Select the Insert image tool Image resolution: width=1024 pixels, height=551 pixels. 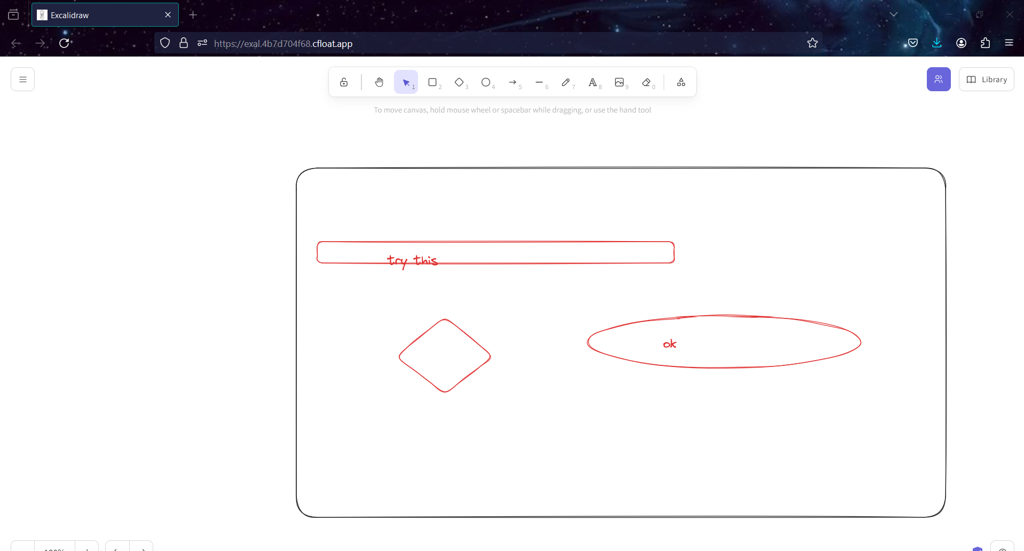coord(619,82)
